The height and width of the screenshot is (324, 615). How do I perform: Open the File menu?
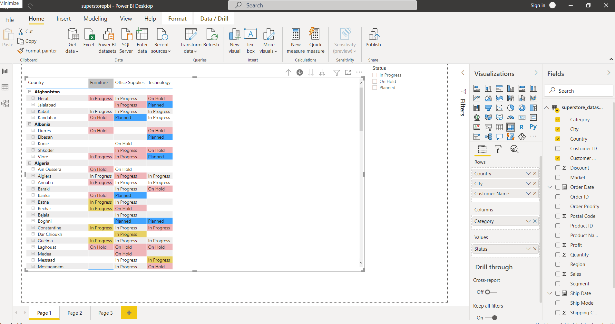click(x=10, y=20)
